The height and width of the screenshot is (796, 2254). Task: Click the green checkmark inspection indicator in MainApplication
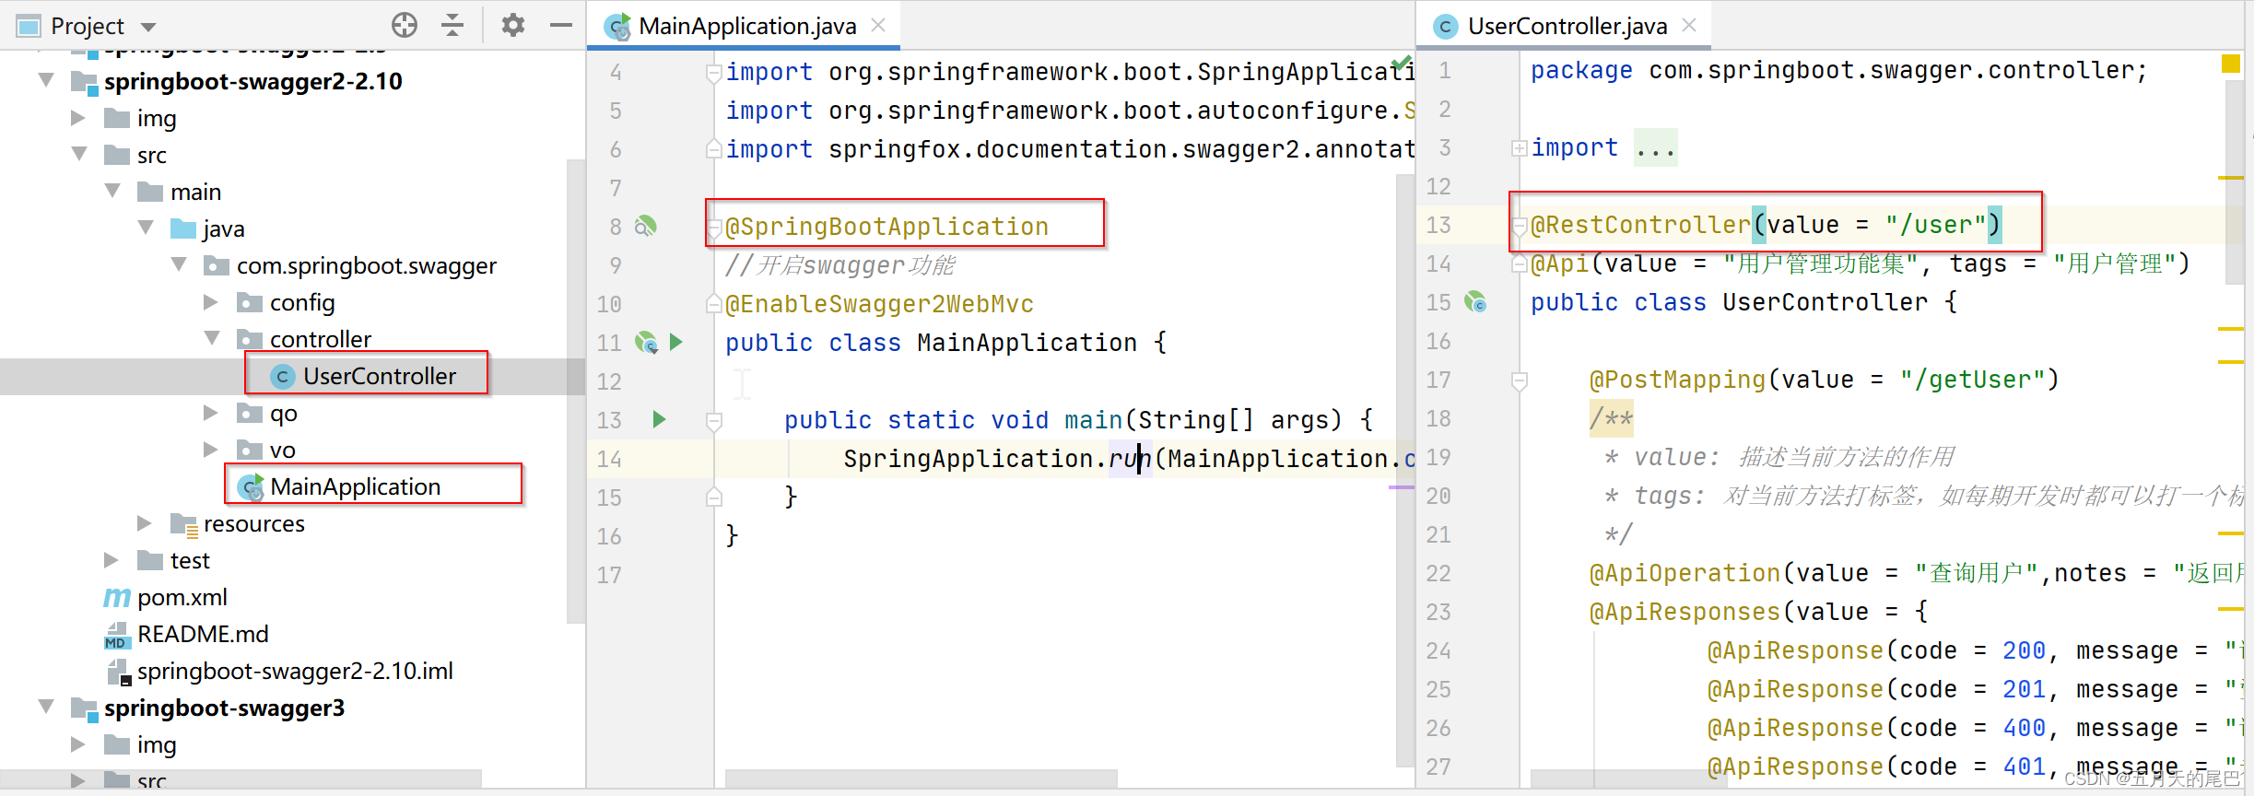pos(1402,64)
